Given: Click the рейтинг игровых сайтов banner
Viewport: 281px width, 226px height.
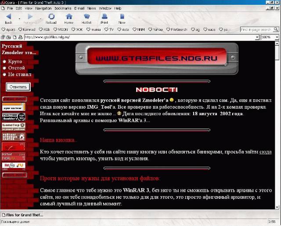Looking at the screenshot, I should point(14,137).
